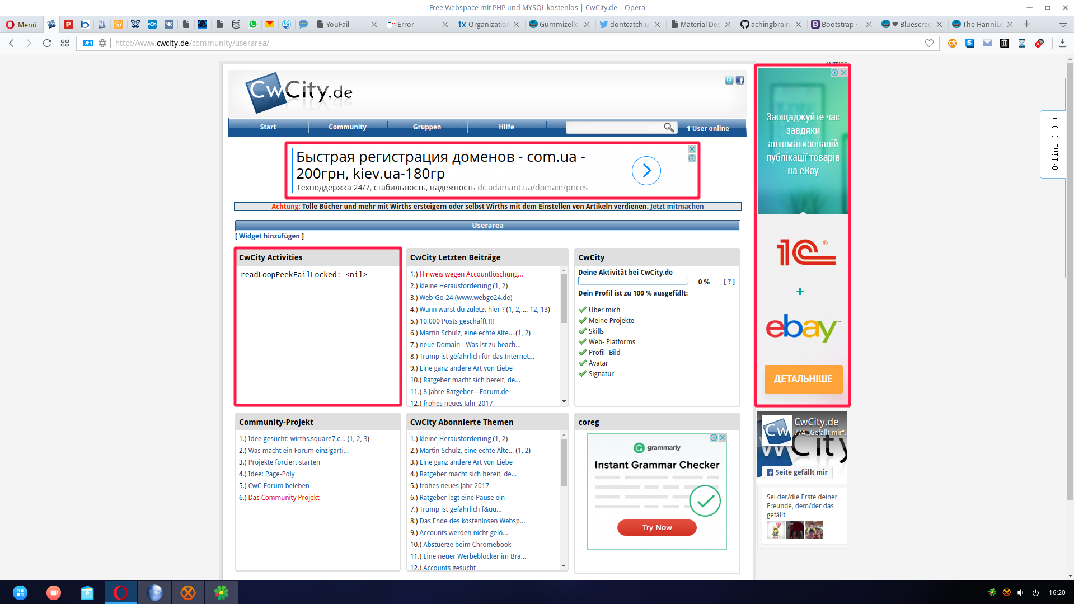This screenshot has width=1074, height=604.
Task: Open the tab list menu icon
Action: (1063, 24)
